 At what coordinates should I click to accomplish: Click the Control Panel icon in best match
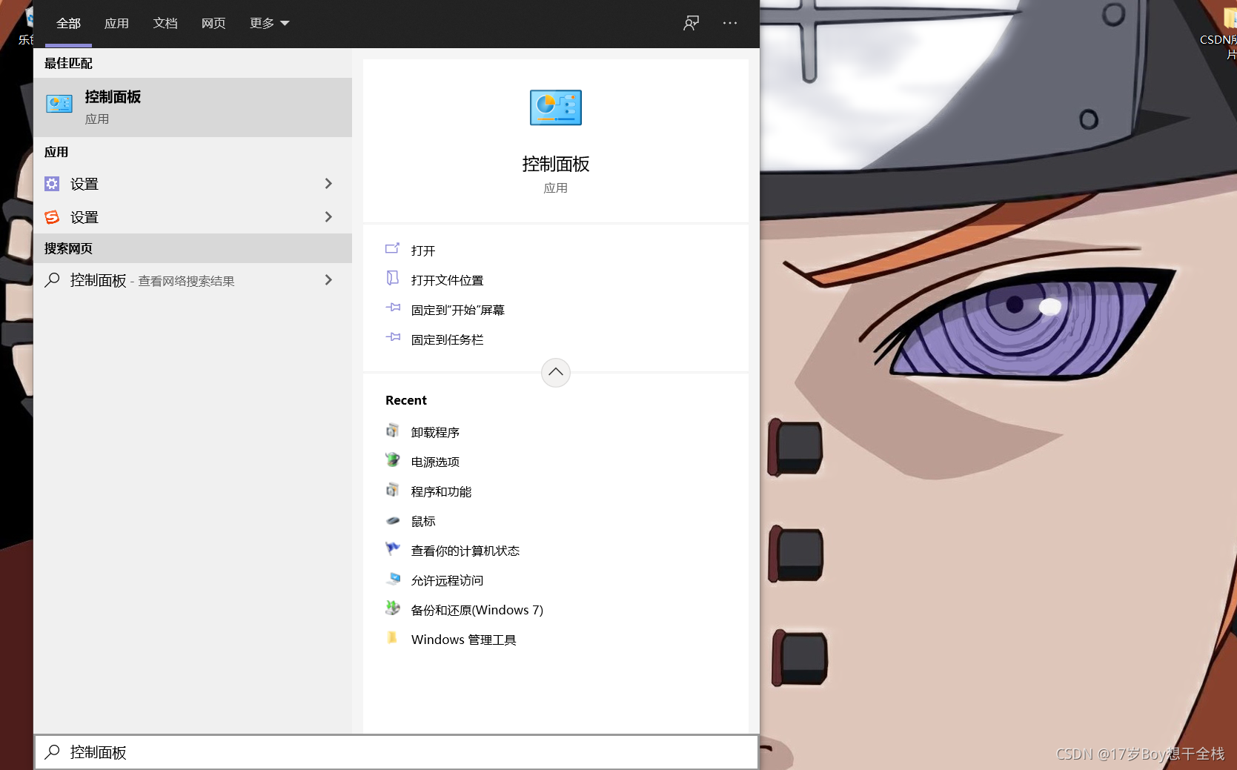(x=59, y=104)
